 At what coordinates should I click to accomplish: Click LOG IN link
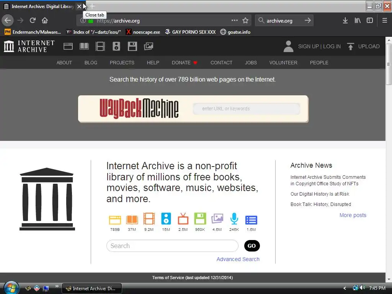[332, 46]
